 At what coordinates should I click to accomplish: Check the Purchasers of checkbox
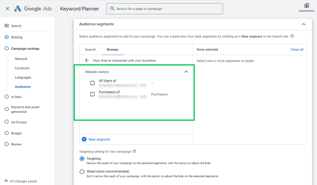point(92,94)
